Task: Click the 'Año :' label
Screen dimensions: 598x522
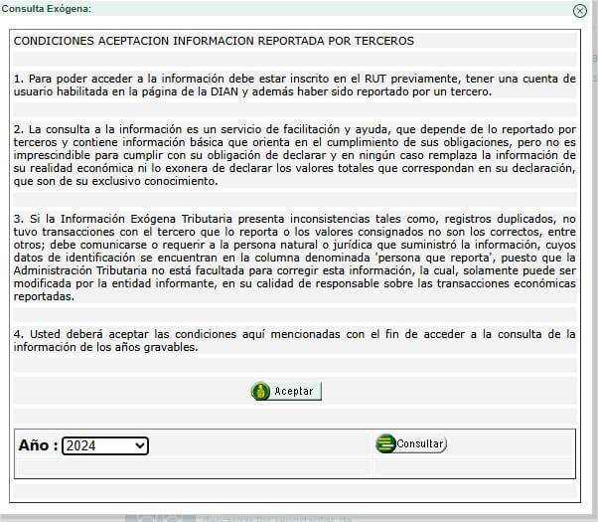Action: (x=38, y=445)
